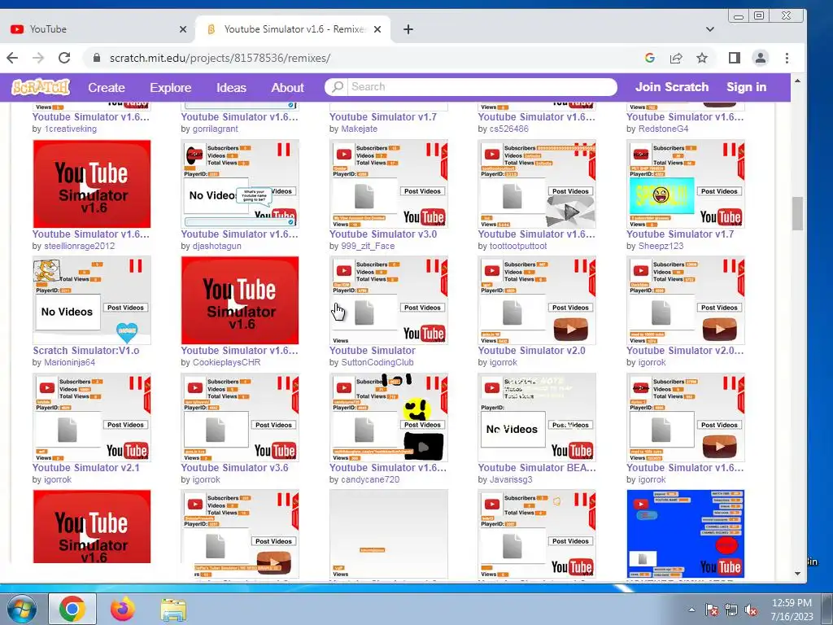The width and height of the screenshot is (833, 625).
Task: Open author link CookieplaysCHR
Action: (226, 362)
